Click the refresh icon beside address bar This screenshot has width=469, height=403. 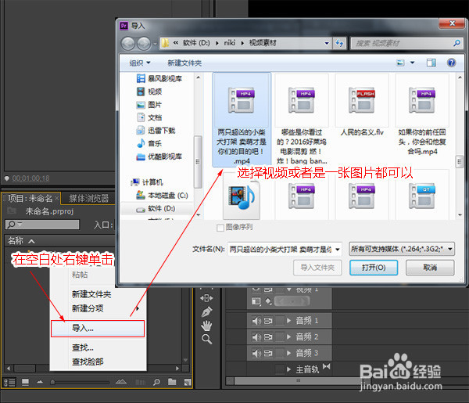click(x=339, y=43)
